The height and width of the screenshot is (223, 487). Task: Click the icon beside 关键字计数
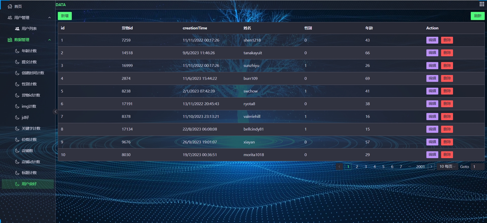[x=17, y=128]
